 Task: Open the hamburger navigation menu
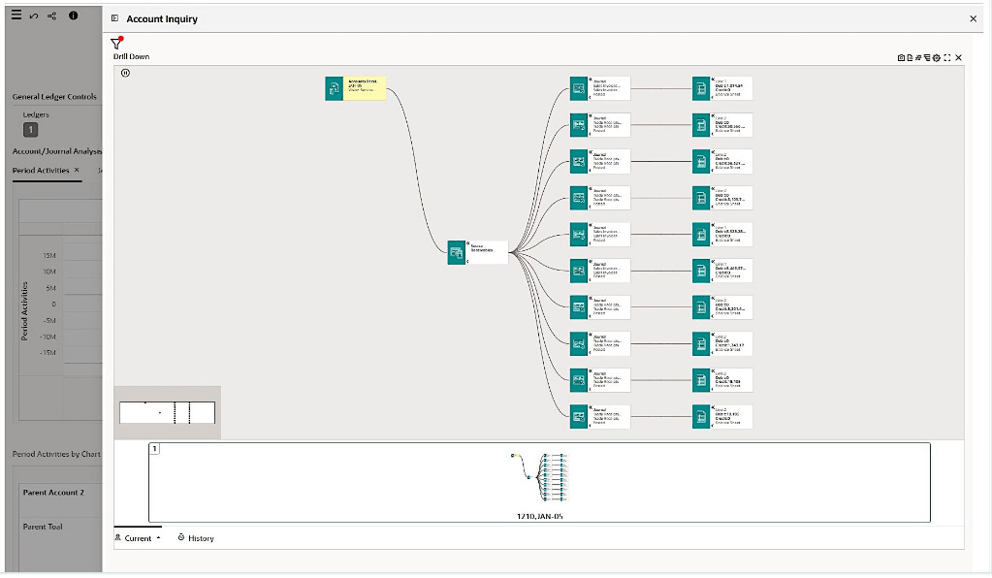tap(16, 16)
